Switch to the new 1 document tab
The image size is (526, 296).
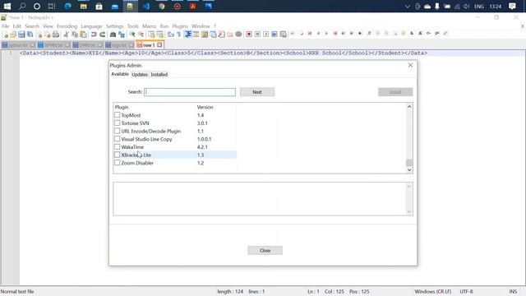point(149,45)
